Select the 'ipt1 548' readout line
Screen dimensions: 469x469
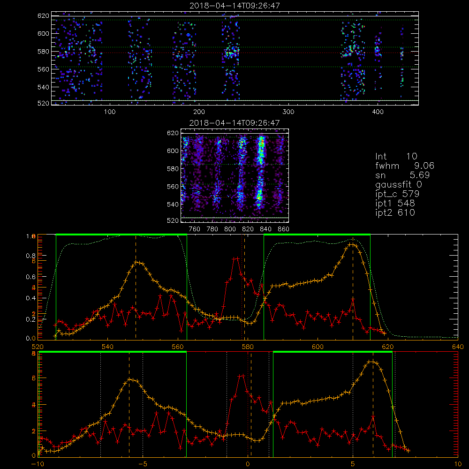point(395,204)
